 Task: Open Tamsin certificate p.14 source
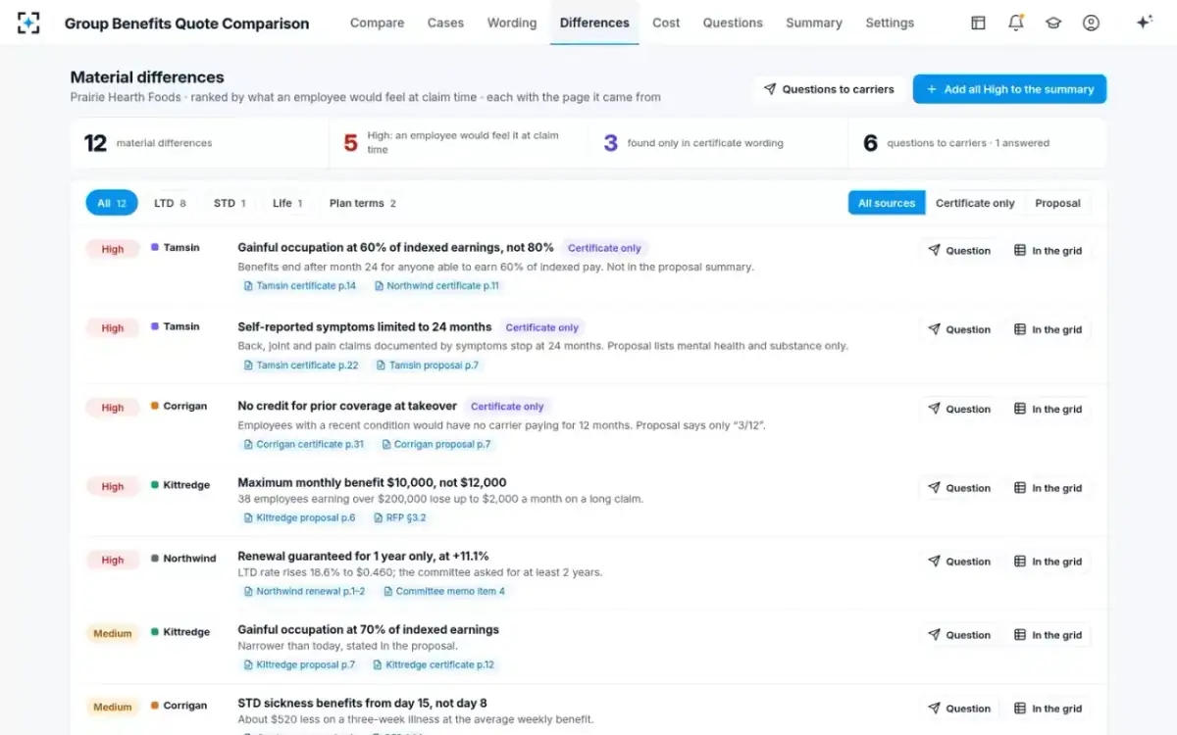coord(299,286)
